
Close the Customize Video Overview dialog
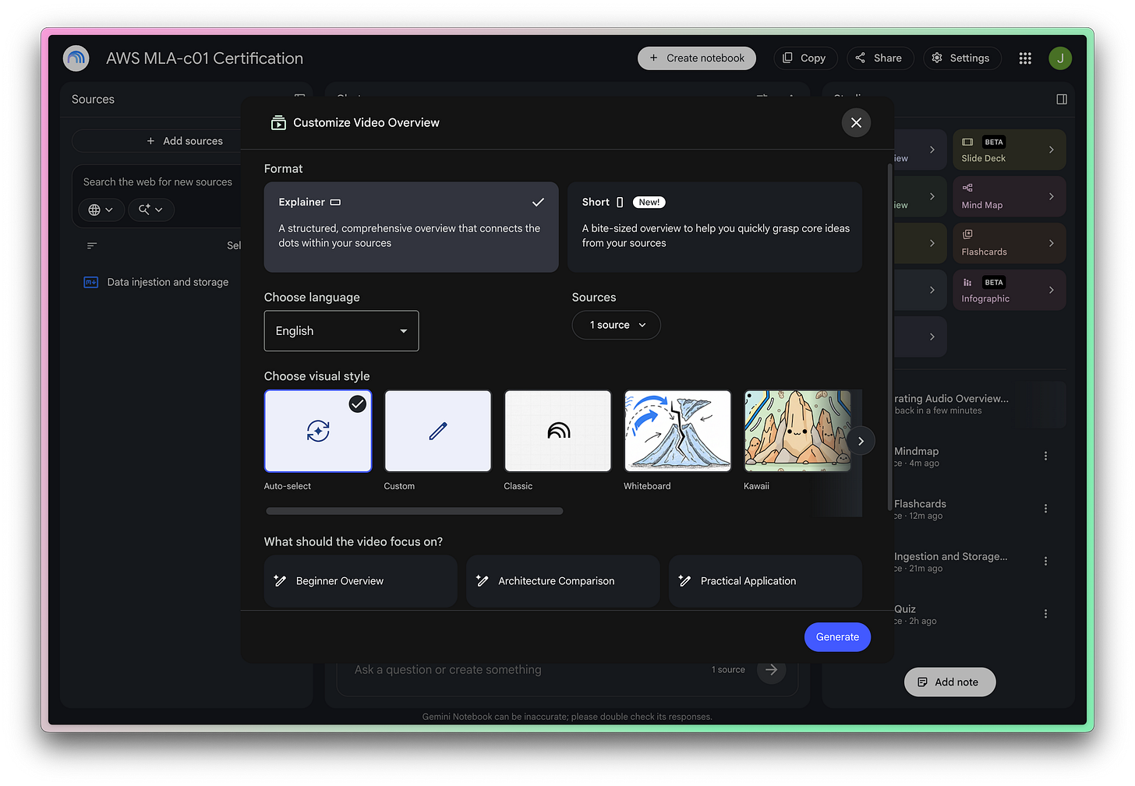coord(856,122)
